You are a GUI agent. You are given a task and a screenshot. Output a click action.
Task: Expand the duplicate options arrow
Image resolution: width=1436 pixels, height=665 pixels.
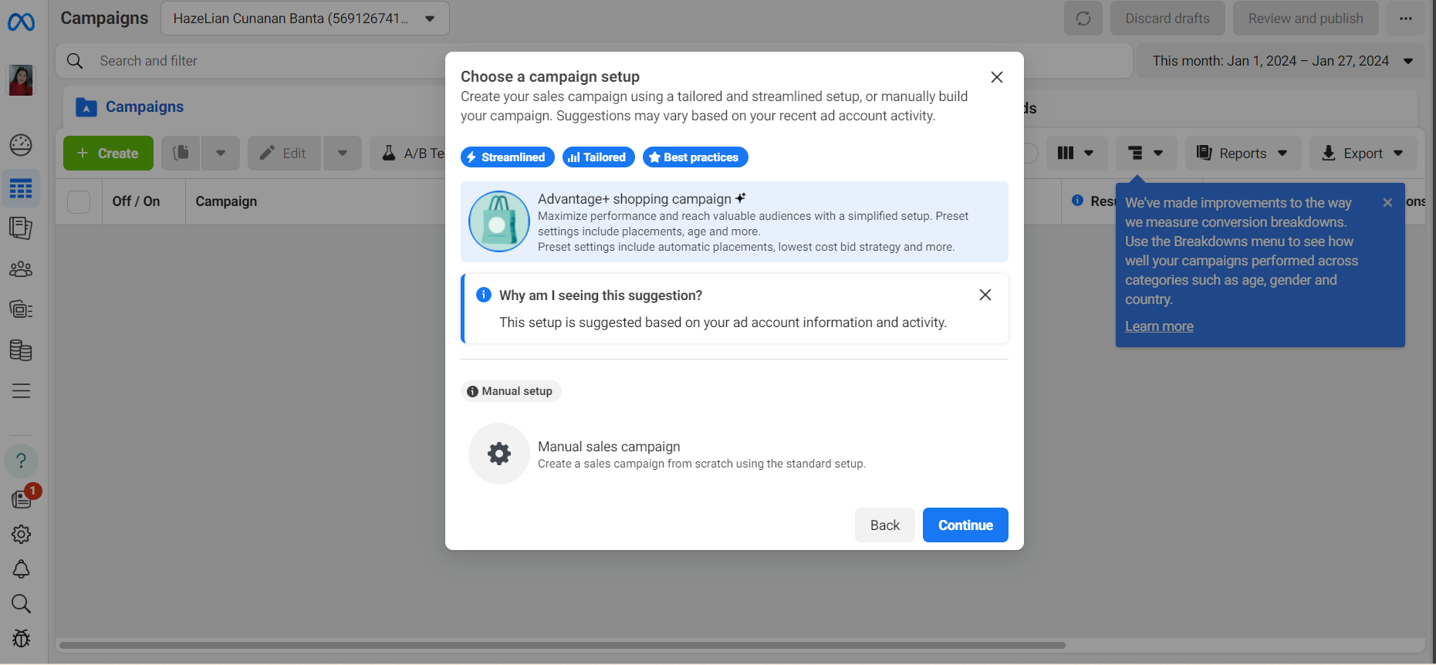[221, 154]
